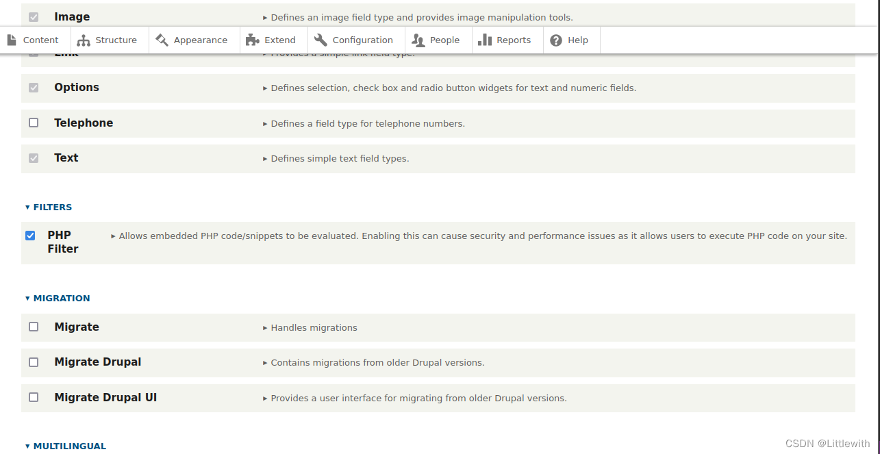Expand the Migrate Drupal description

click(x=373, y=362)
